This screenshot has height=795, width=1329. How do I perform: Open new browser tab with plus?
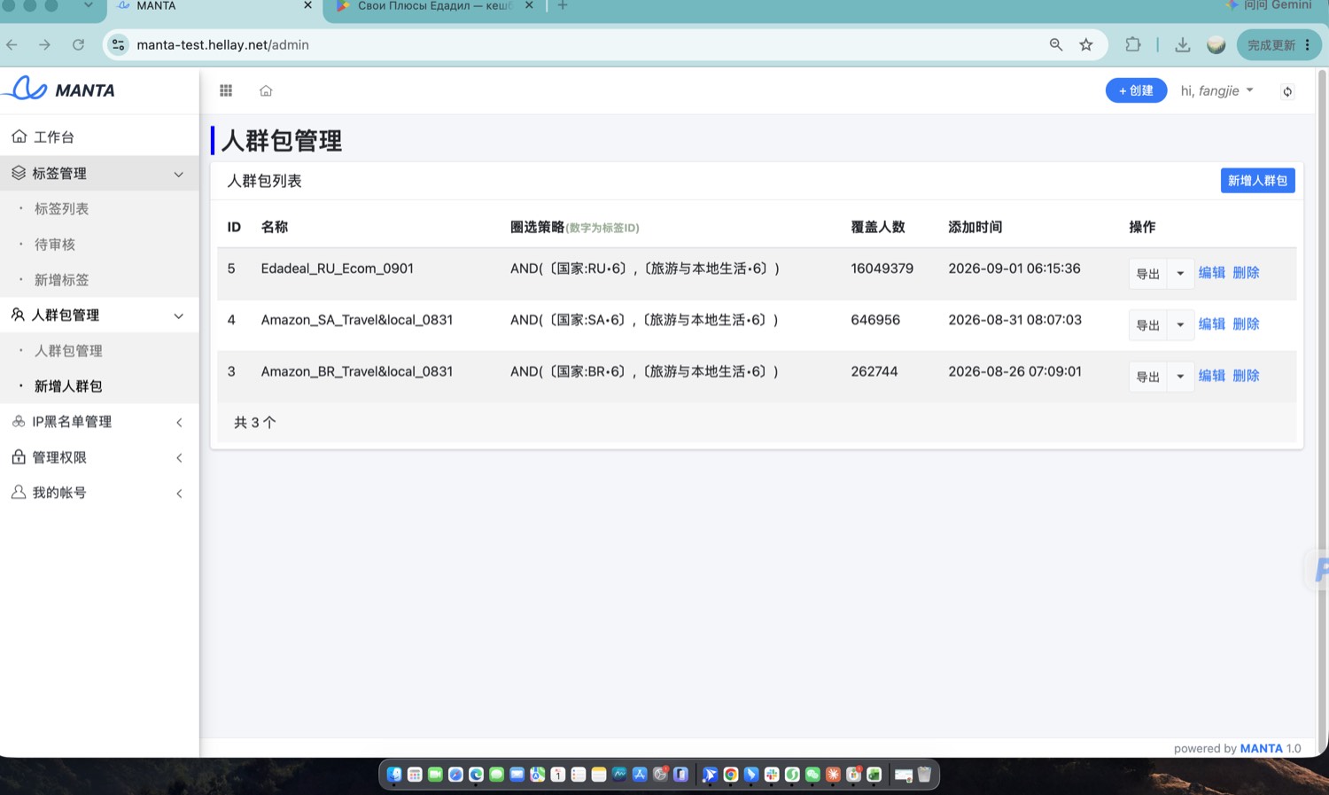pyautogui.click(x=563, y=5)
